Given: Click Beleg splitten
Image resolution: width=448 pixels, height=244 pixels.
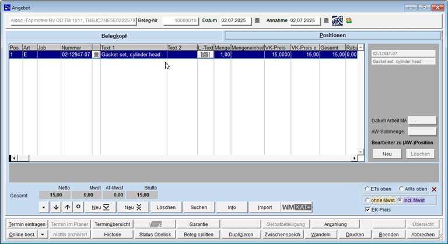Looking at the screenshot, I should (198, 235).
